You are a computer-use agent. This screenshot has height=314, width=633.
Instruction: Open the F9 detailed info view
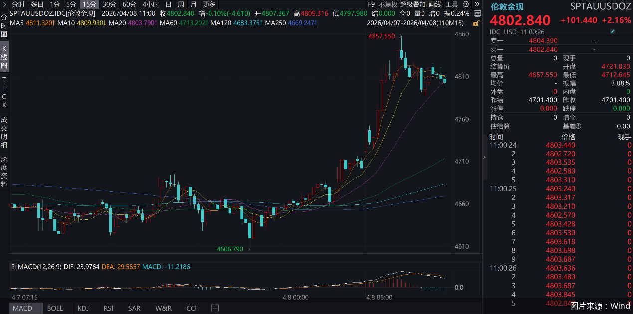(371, 4)
